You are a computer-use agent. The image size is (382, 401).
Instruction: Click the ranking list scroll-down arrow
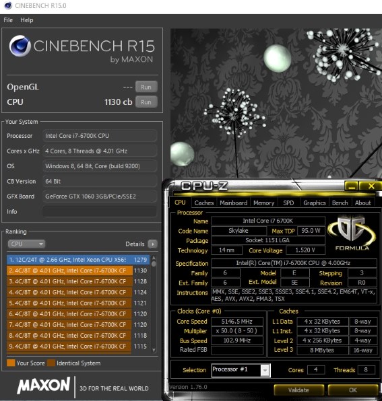click(154, 350)
